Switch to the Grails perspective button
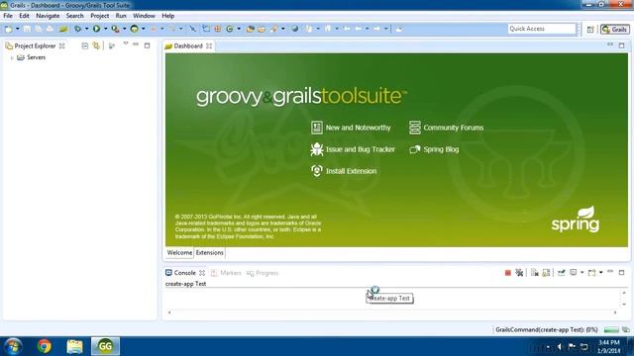Image resolution: width=634 pixels, height=356 pixels. (614, 30)
